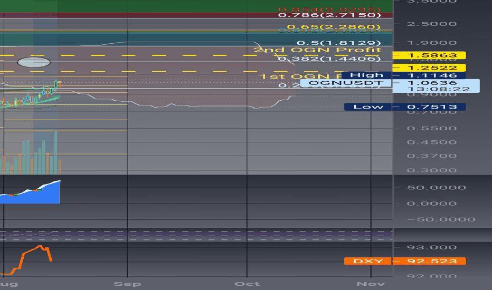Click the Low price label 0.7513
This screenshot has width=492, height=290.
pos(405,107)
